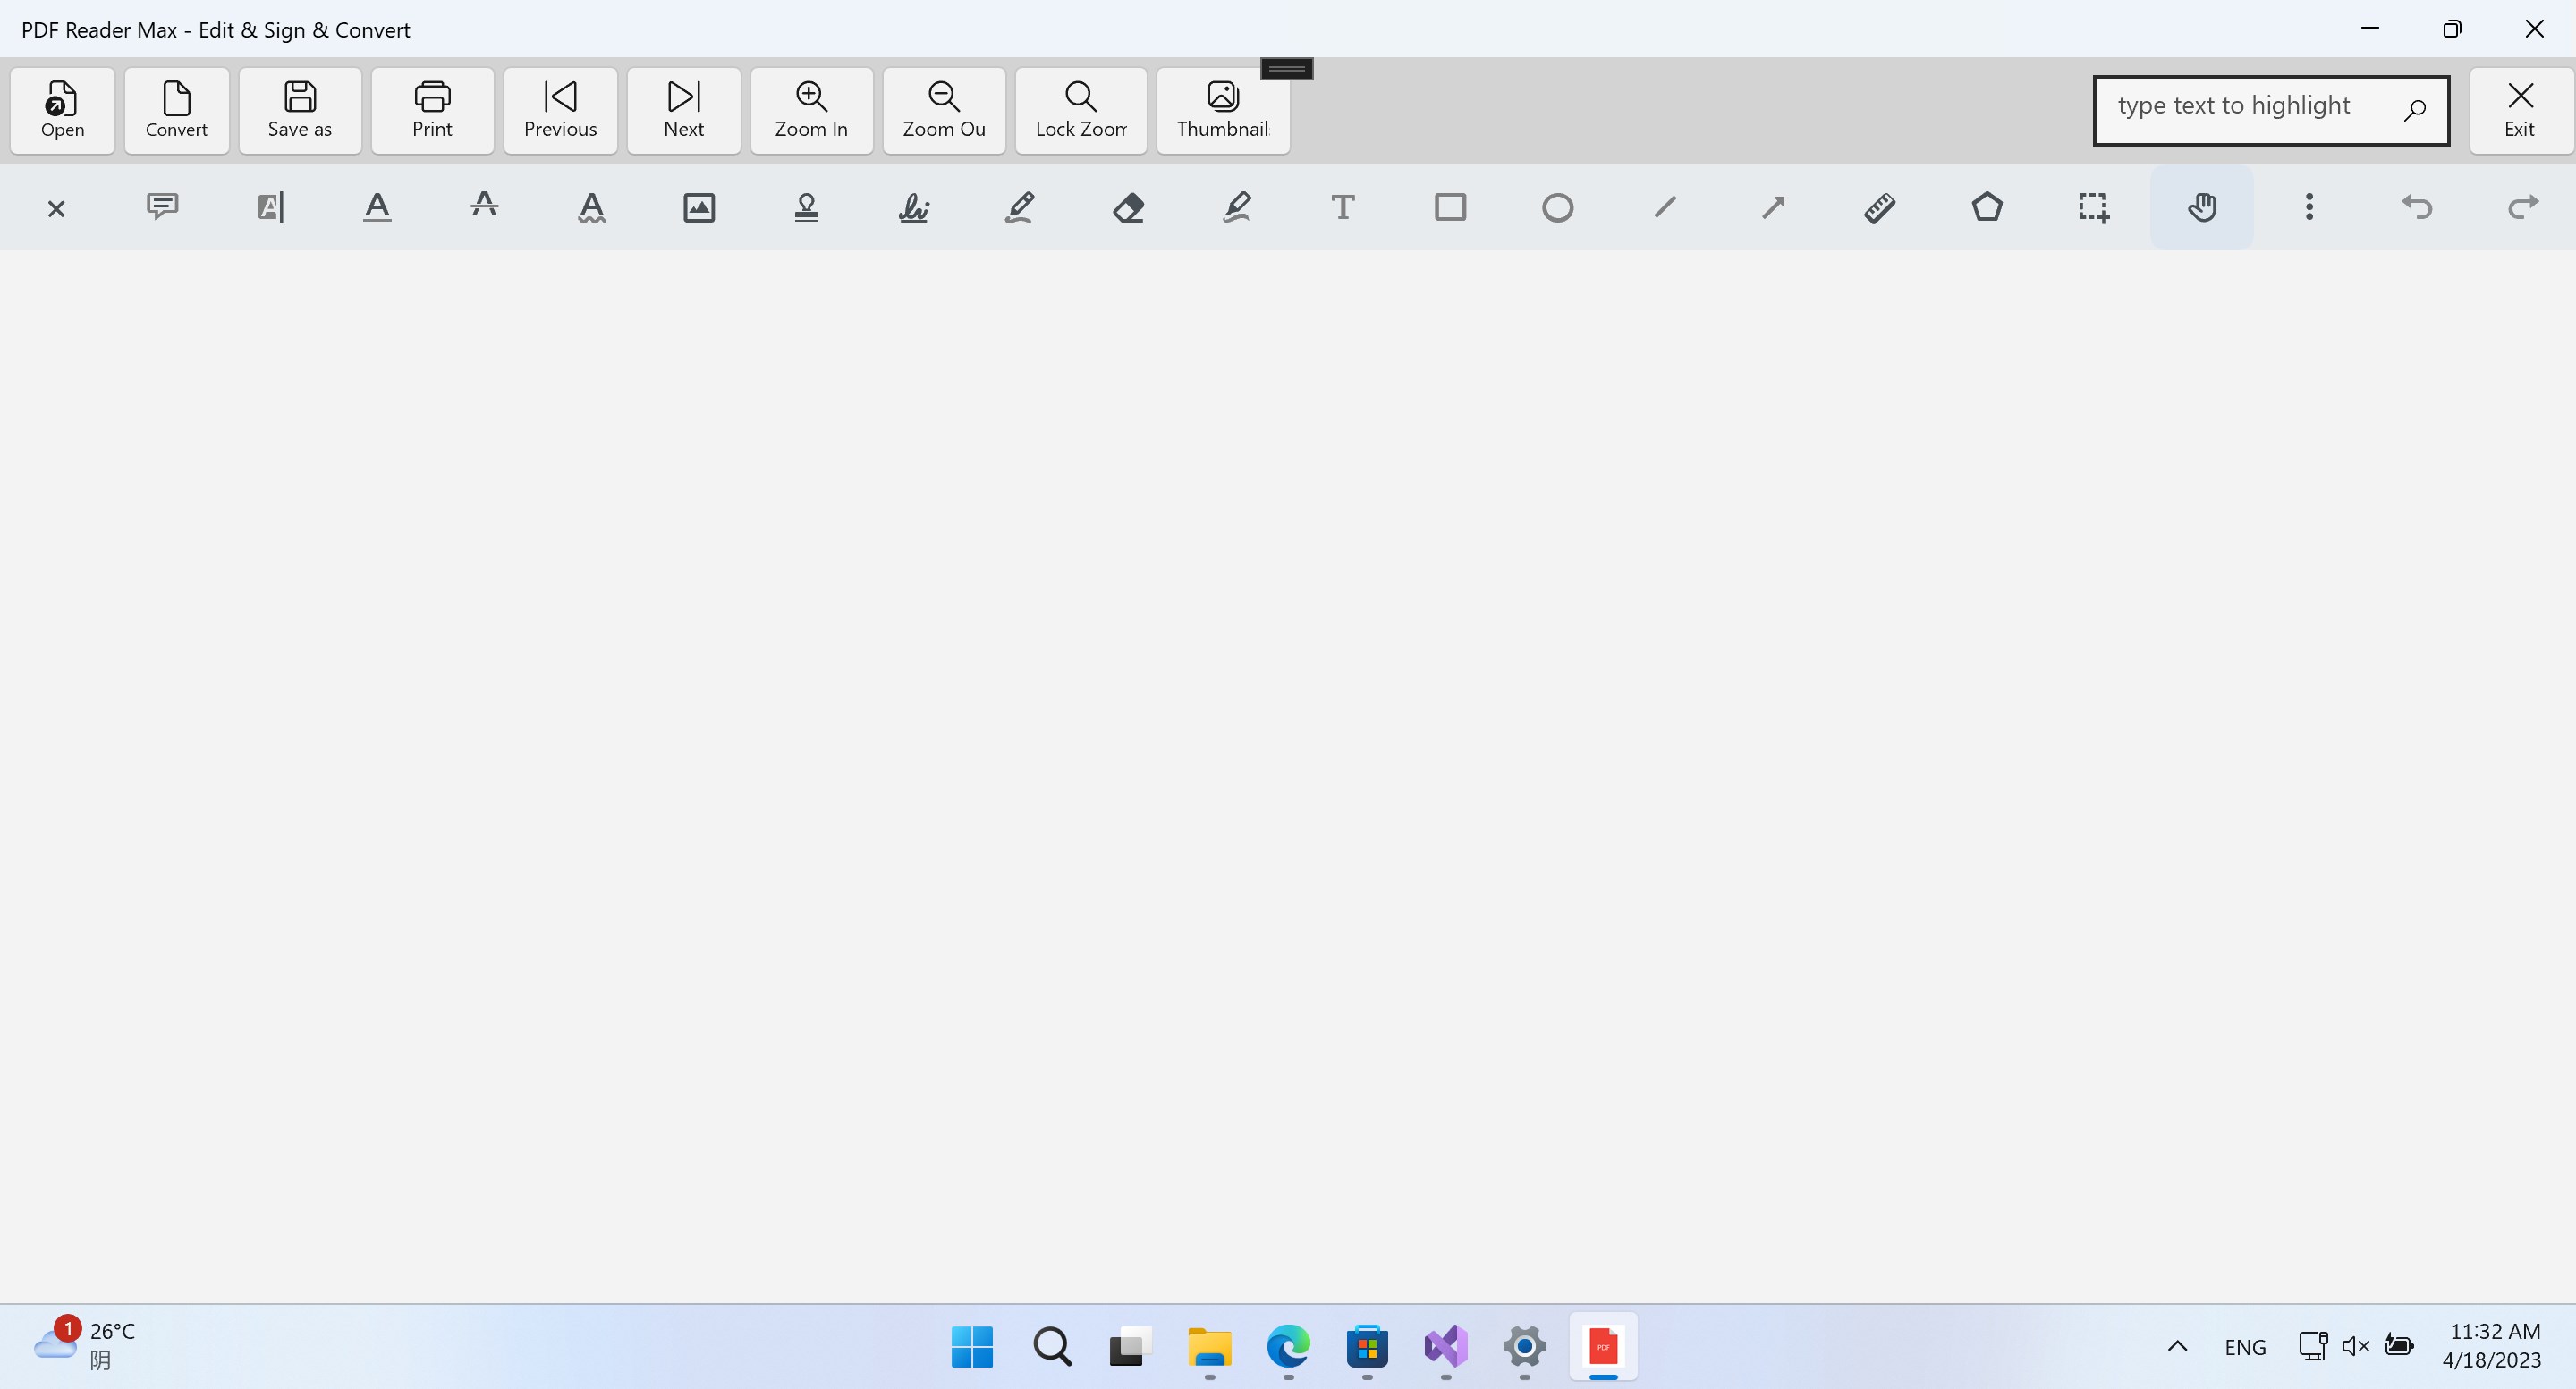
Task: Click the Thumbnail button
Action: (1222, 110)
